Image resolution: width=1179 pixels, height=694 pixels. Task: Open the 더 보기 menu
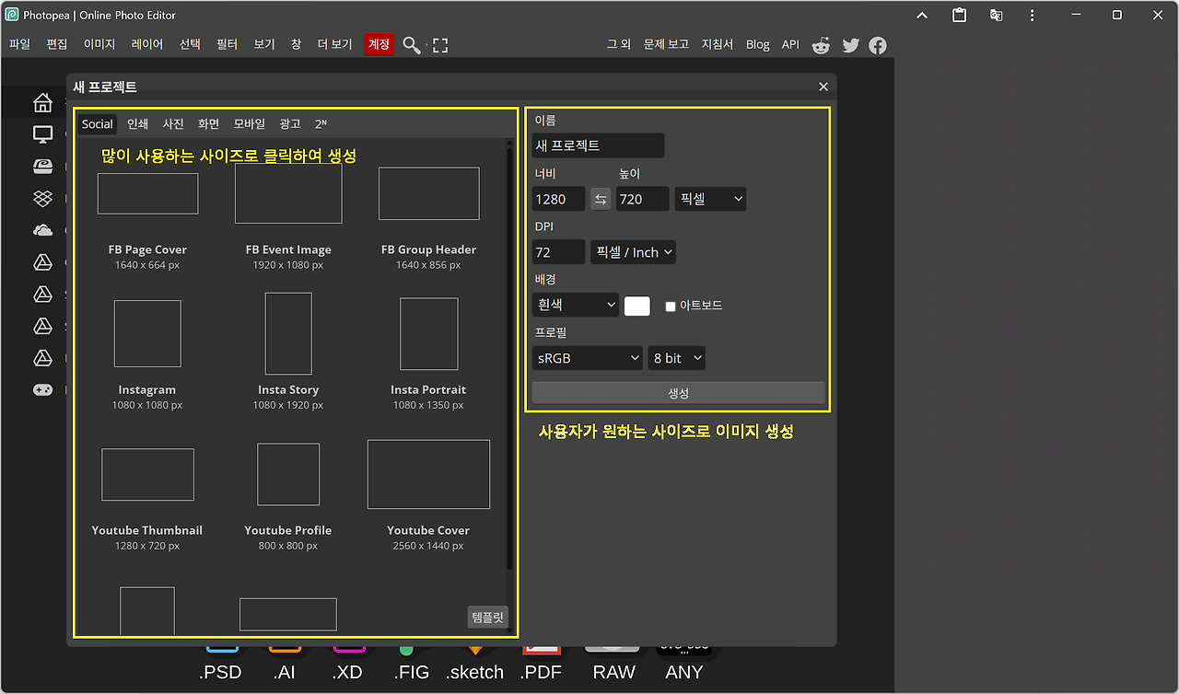334,44
